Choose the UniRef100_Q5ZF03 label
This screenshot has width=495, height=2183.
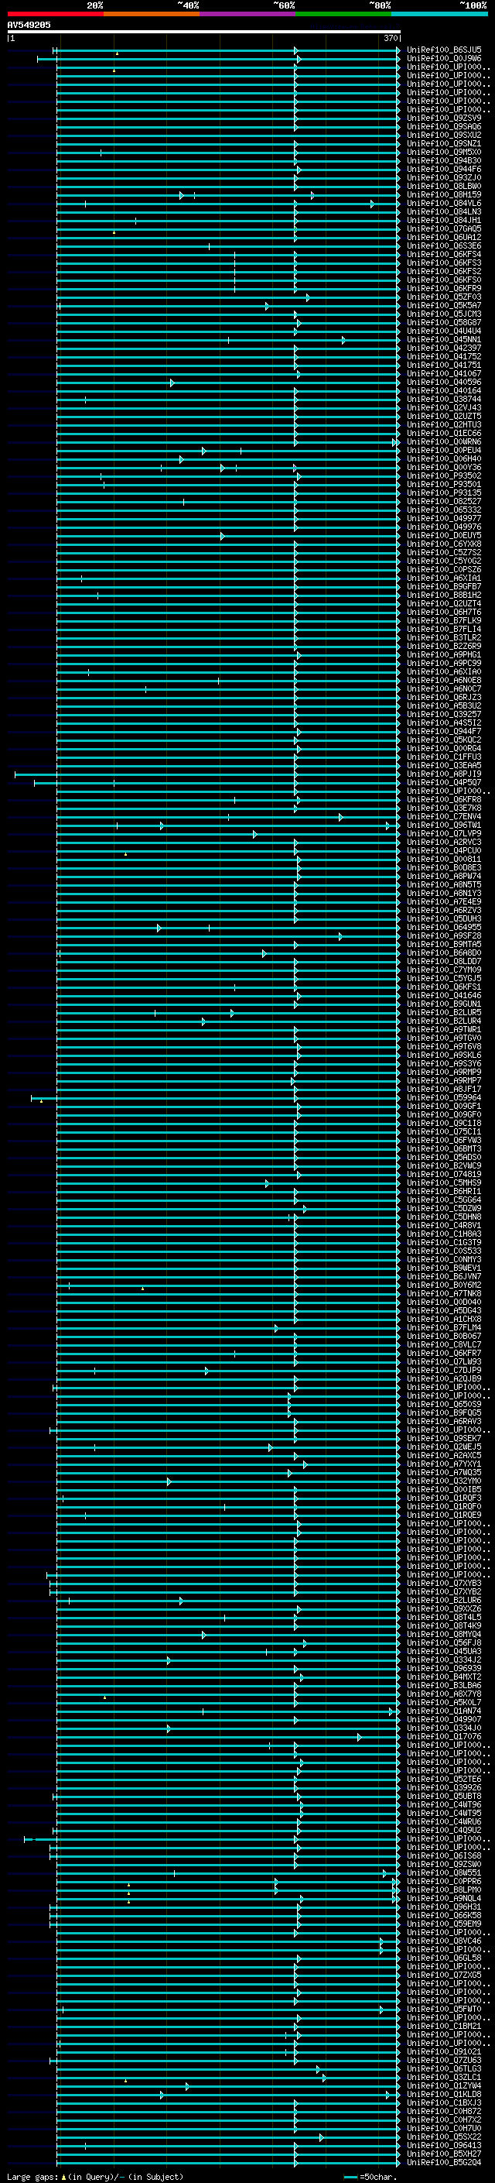click(x=444, y=297)
